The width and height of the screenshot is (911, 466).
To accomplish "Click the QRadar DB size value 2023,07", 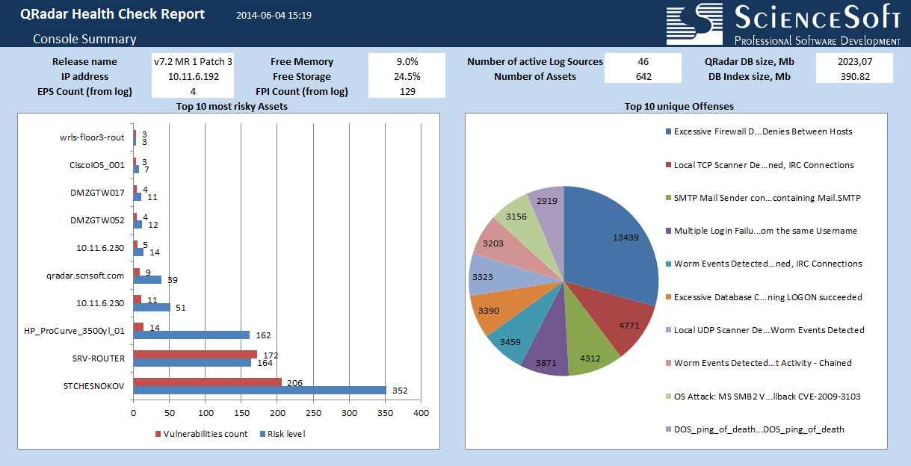I will [x=855, y=61].
